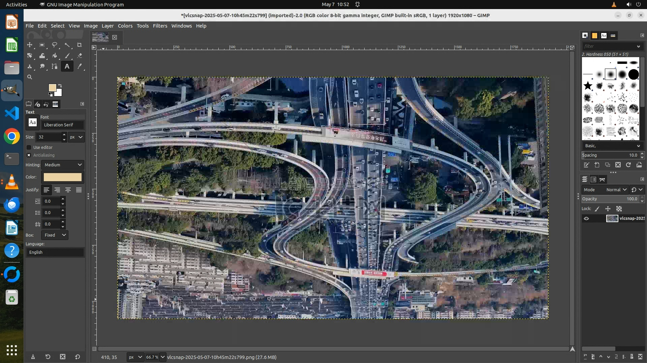647x363 pixels.
Task: Open the Colors menu
Action: [125, 26]
